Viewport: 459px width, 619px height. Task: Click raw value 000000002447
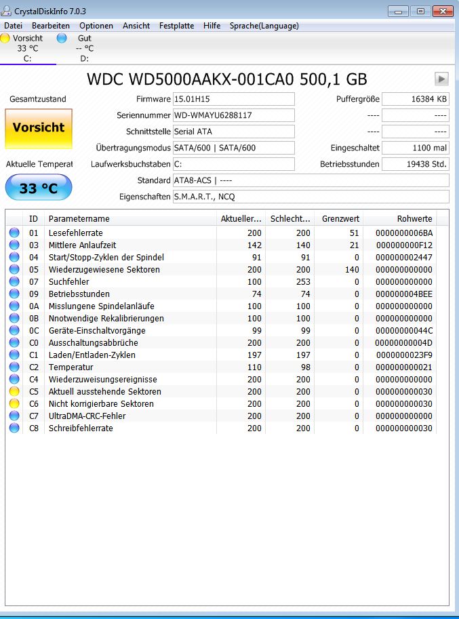404,258
